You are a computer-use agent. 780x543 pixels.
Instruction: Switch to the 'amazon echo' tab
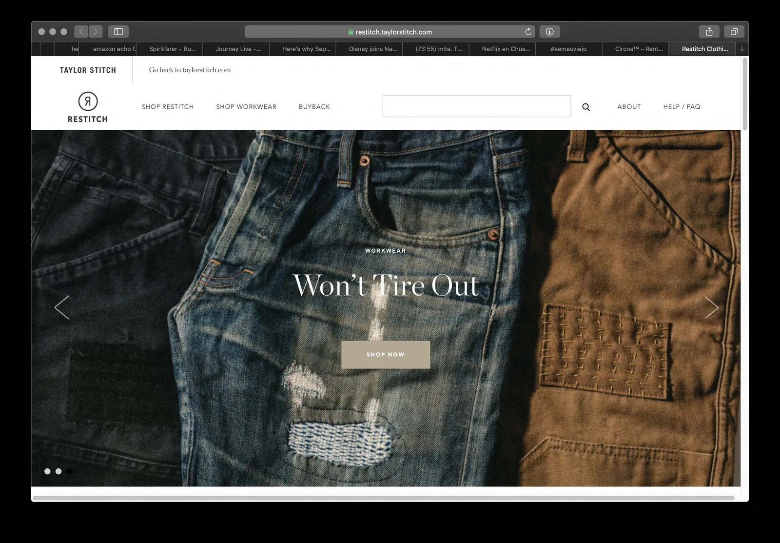click(x=108, y=49)
